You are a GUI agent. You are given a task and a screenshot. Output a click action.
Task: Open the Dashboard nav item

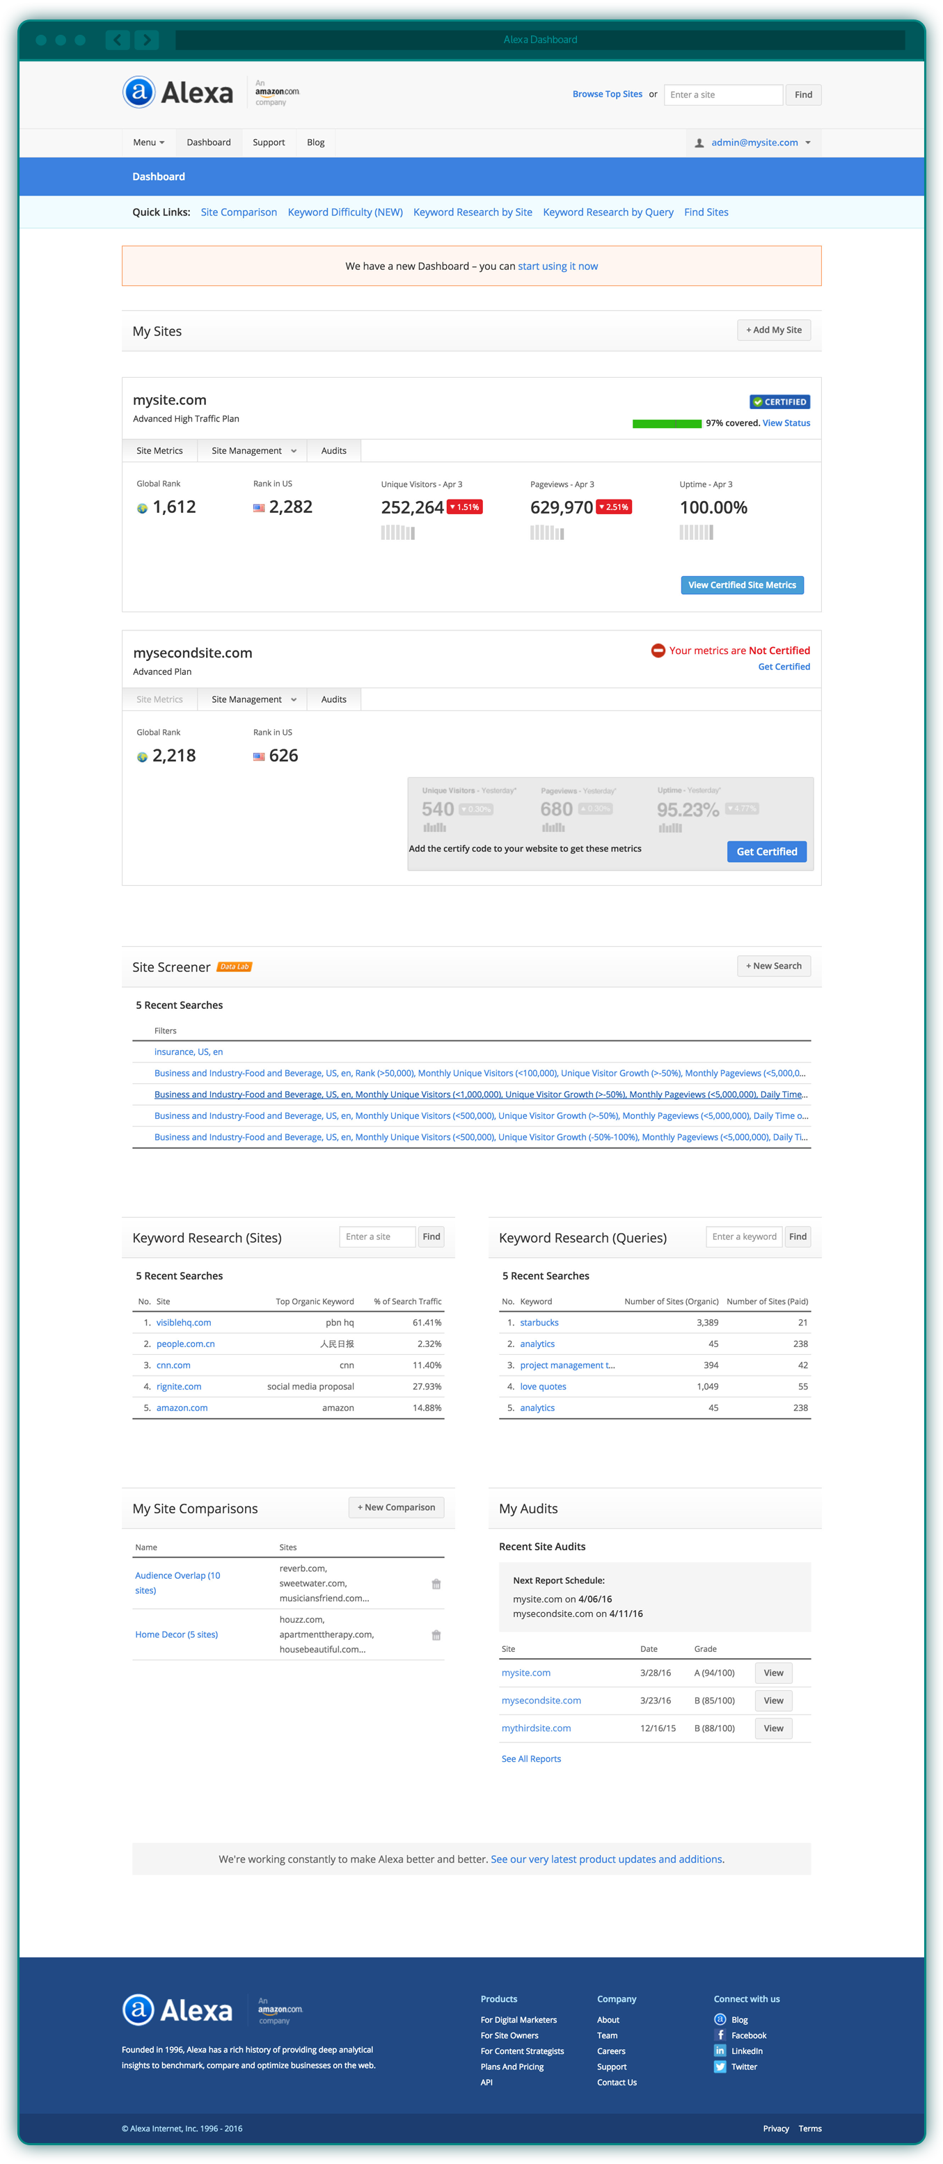point(209,143)
